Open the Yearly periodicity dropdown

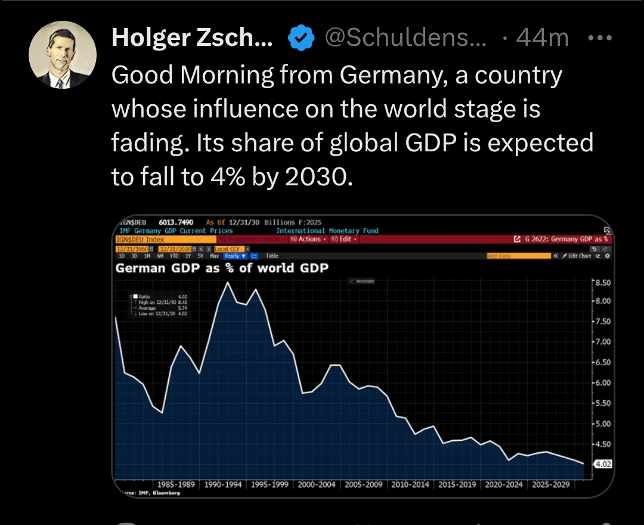(x=235, y=256)
